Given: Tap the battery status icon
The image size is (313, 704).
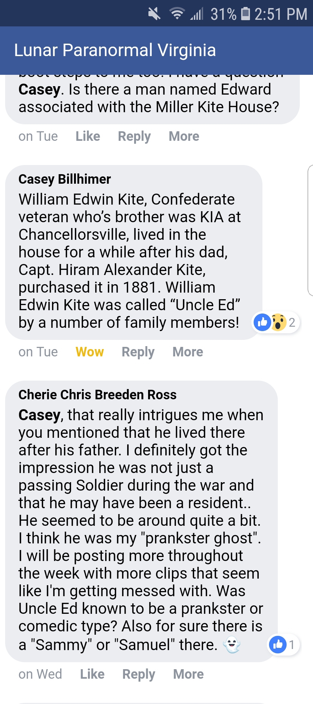Looking at the screenshot, I should (245, 14).
